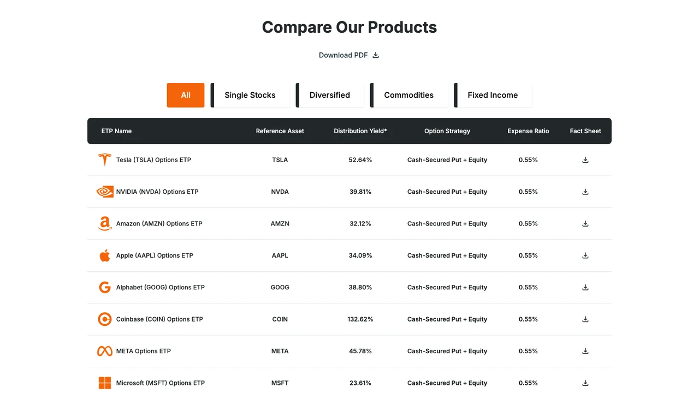Open Amazon (AMZN) Options ETP

pos(159,224)
